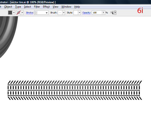Click the dark gray fill color swatch
This screenshot has height=117, width=151.
[10, 13]
